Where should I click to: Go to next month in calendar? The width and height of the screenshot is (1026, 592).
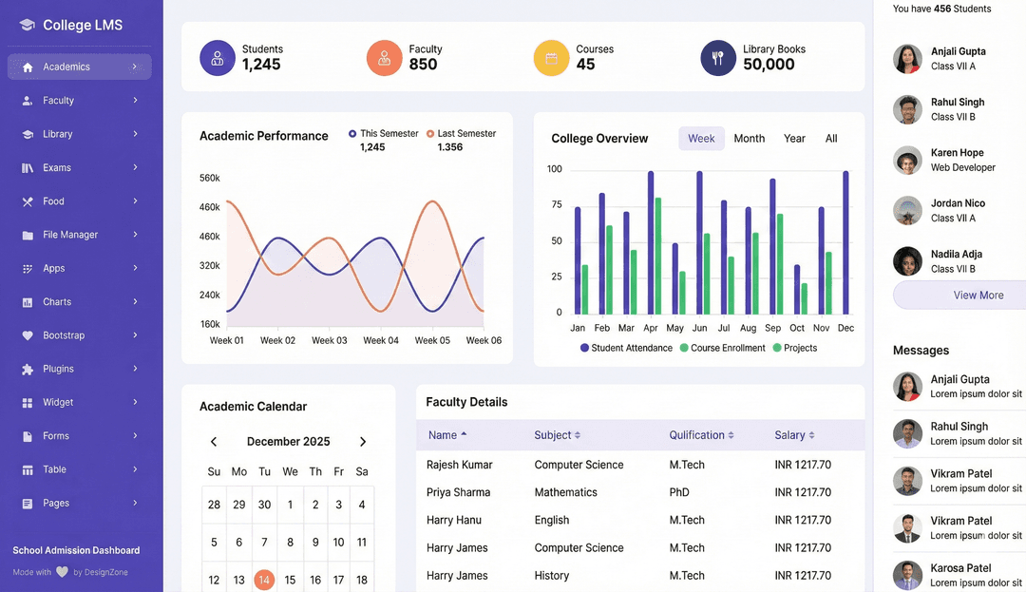pos(363,442)
